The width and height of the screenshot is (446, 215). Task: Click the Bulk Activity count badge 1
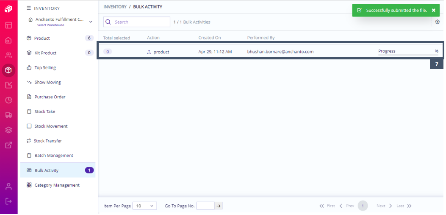89,170
